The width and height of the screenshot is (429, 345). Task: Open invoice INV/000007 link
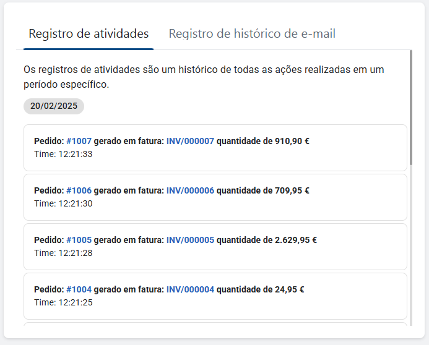(x=190, y=141)
